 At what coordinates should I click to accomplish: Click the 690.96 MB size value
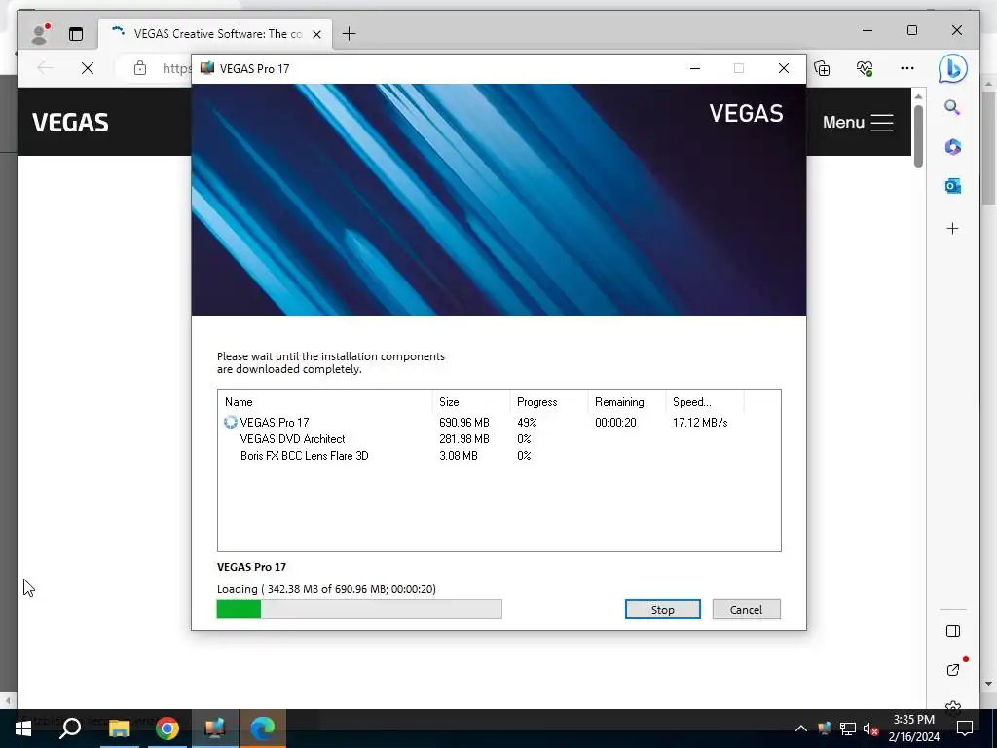(464, 423)
